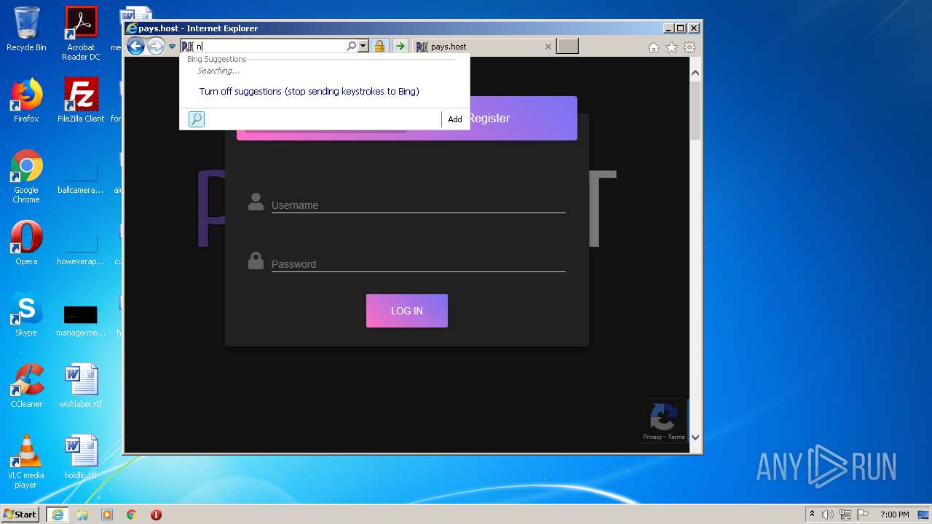Open Skype desktop shortcut

click(26, 314)
